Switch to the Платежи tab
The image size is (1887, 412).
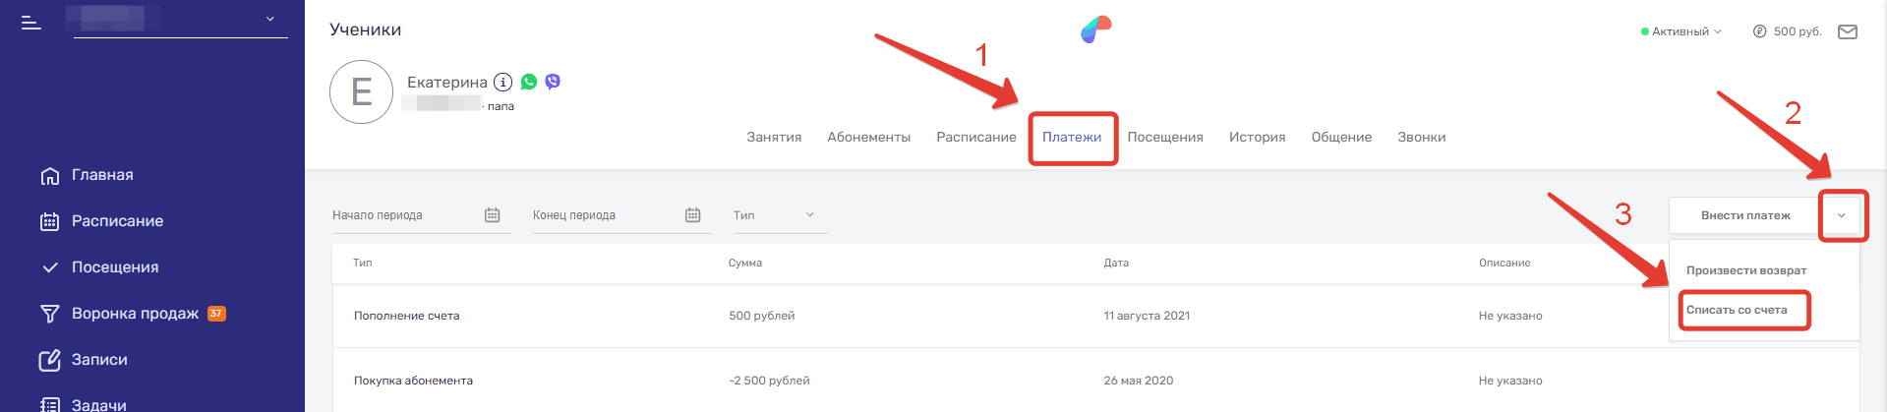pos(1072,138)
